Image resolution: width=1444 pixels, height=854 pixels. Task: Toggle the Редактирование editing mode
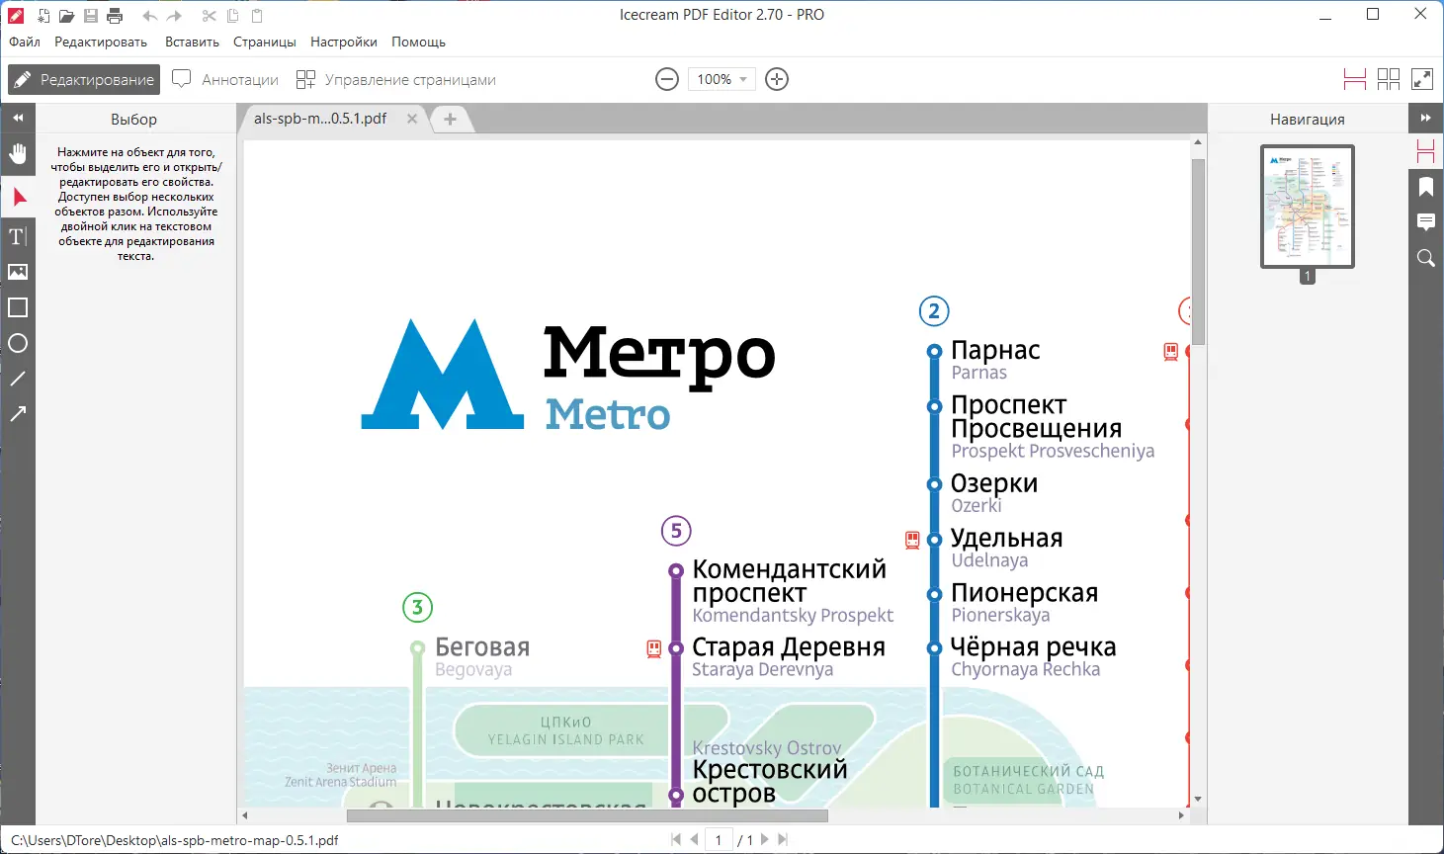pyautogui.click(x=83, y=79)
